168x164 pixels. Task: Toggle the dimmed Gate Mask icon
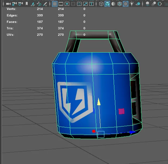[73, 4]
